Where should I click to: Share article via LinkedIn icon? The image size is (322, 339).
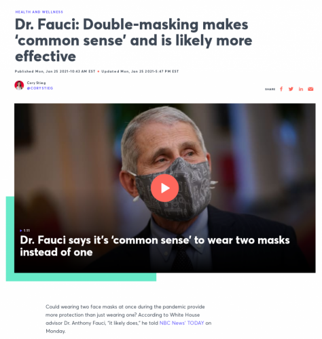click(301, 89)
